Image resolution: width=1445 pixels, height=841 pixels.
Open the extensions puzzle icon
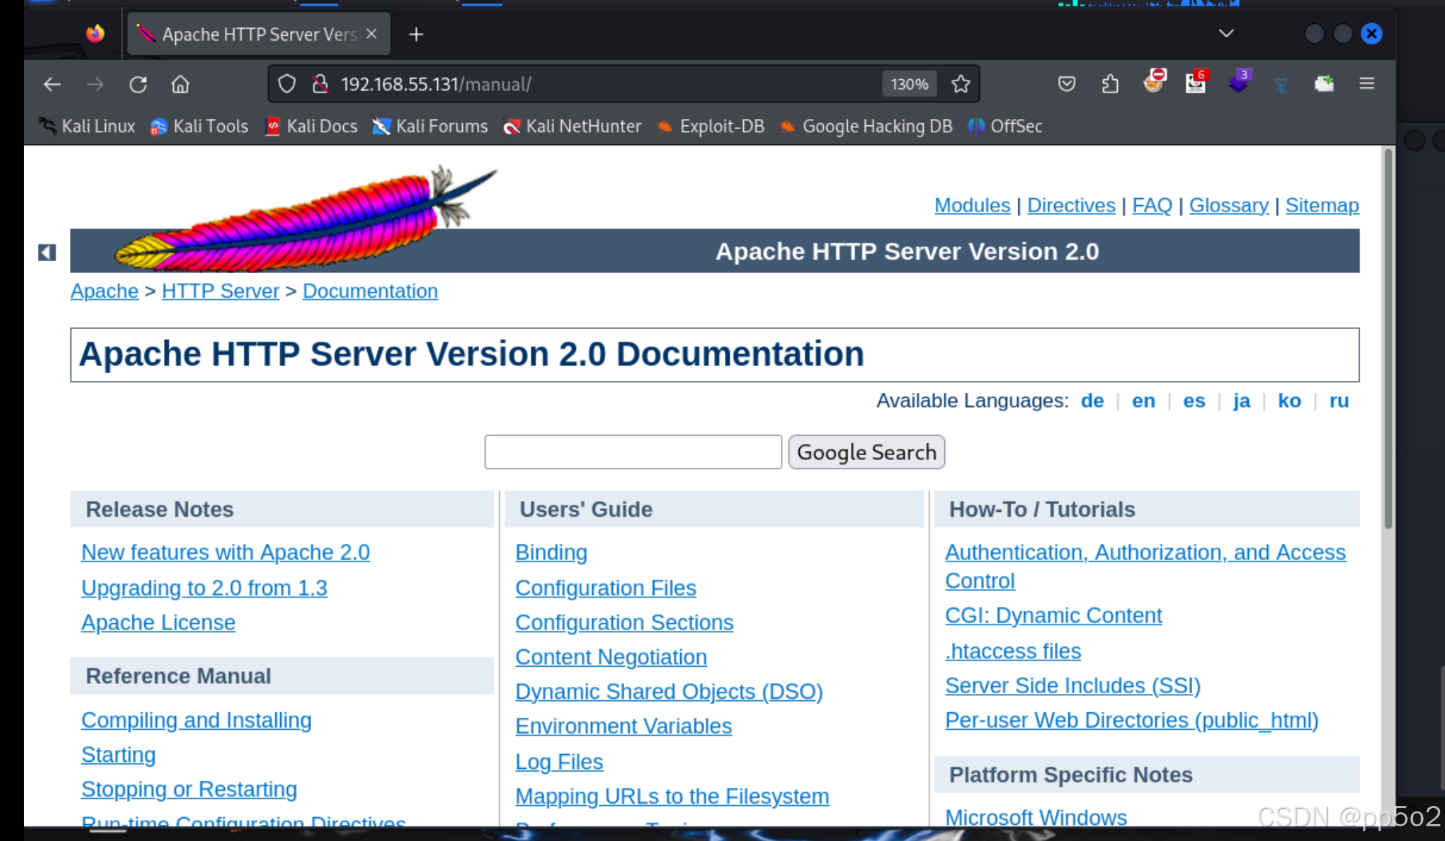(1109, 85)
